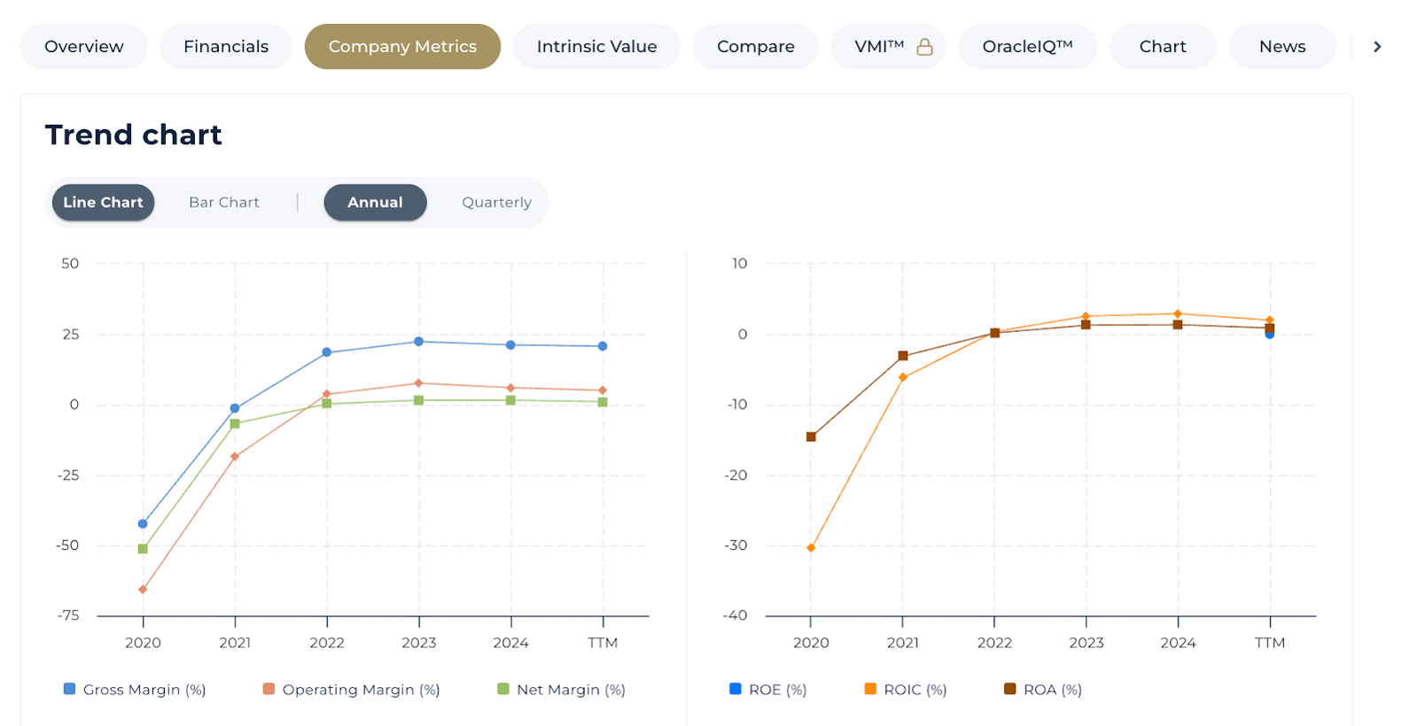Select the Line Chart view

point(103,203)
